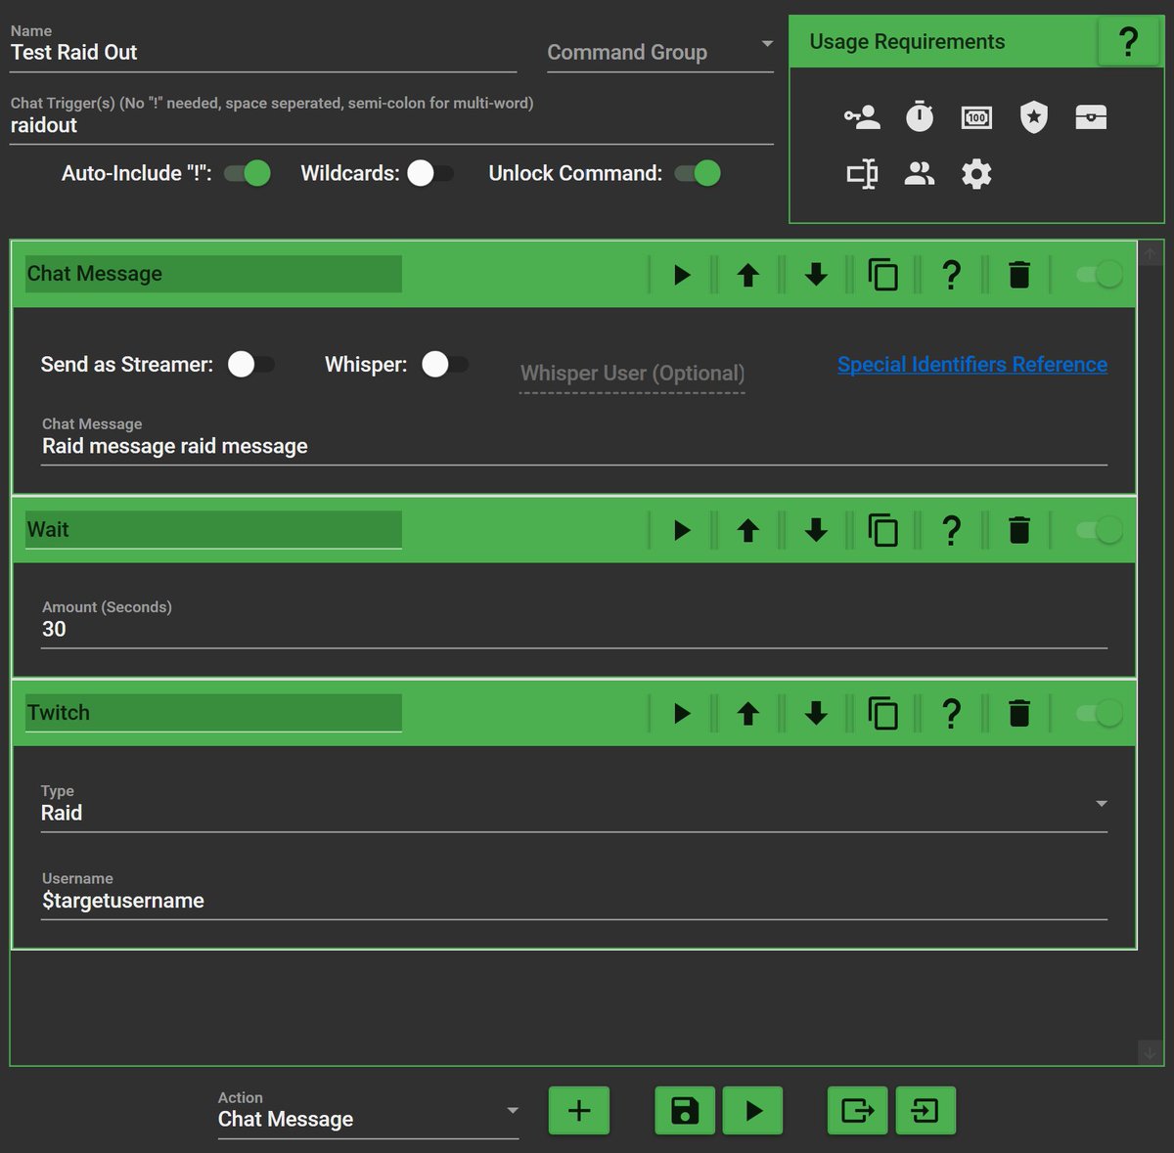Open the Special Identifiers Reference link
The width and height of the screenshot is (1174, 1153).
pyautogui.click(x=972, y=365)
